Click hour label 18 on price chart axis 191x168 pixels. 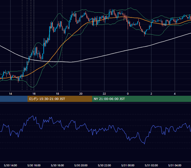click(x=57, y=94)
